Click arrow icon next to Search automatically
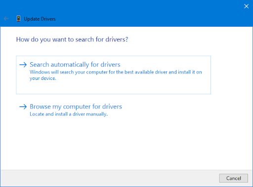Image resolution: width=253 pixels, height=187 pixels. pyautogui.click(x=23, y=65)
